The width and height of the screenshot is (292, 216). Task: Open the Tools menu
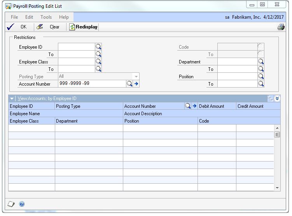click(46, 17)
